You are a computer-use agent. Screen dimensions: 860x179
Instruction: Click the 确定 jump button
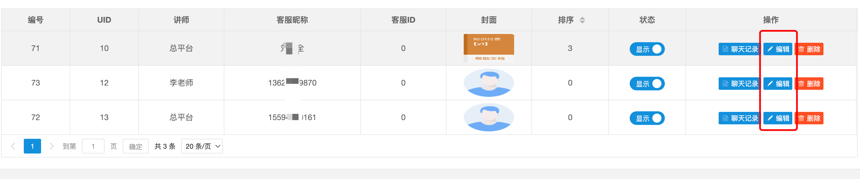(135, 146)
